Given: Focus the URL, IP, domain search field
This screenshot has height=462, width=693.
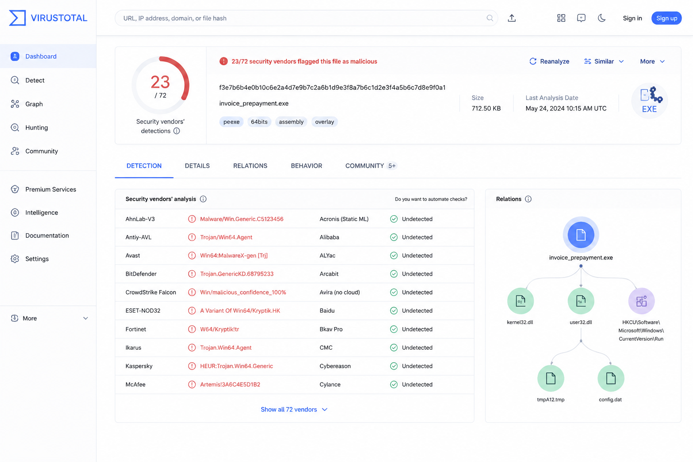Looking at the screenshot, I should click(x=306, y=18).
